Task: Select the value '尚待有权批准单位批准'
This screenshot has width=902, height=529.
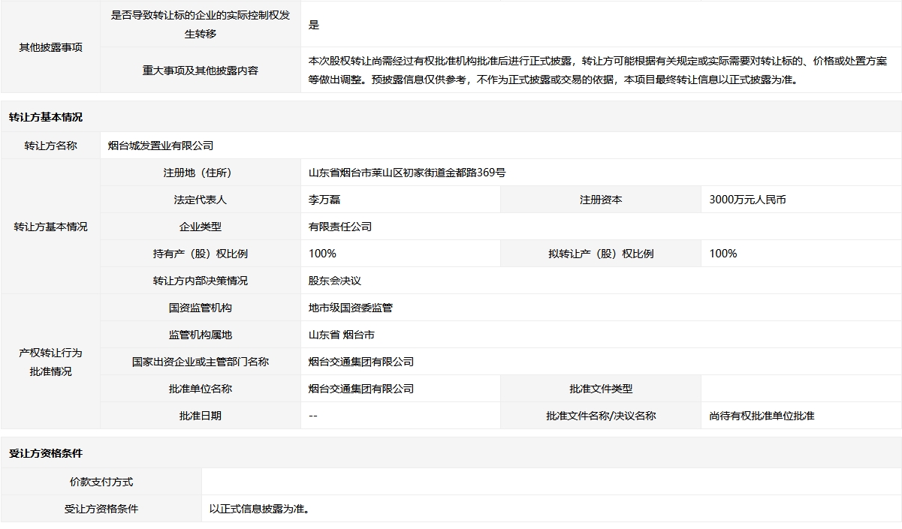Action: point(762,416)
